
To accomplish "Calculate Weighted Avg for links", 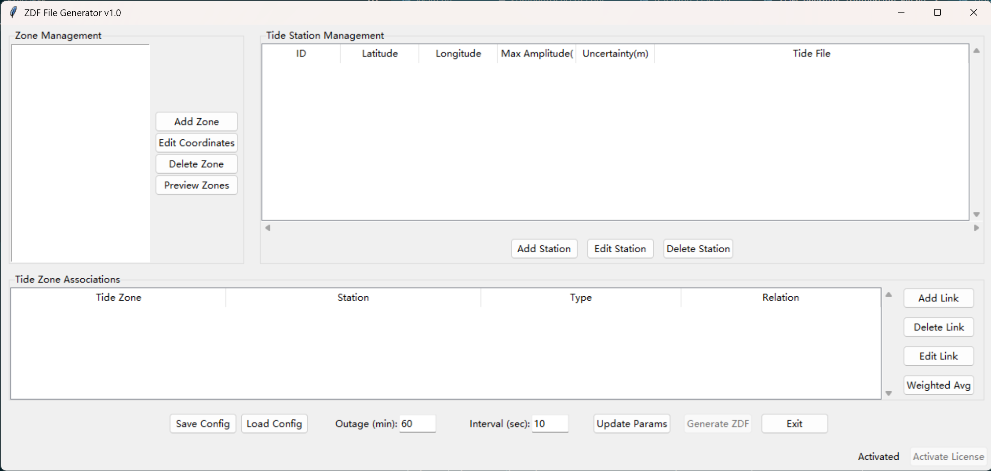I will pos(938,385).
